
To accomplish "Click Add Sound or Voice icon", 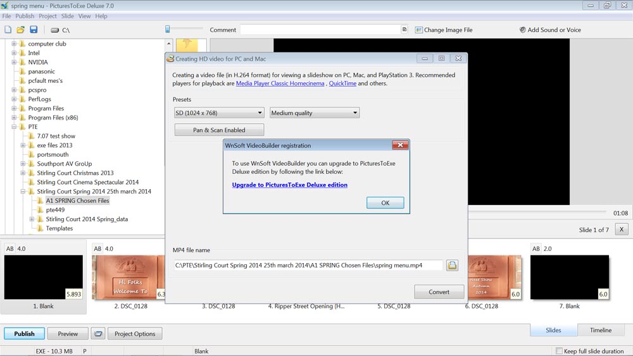I will pyautogui.click(x=522, y=30).
